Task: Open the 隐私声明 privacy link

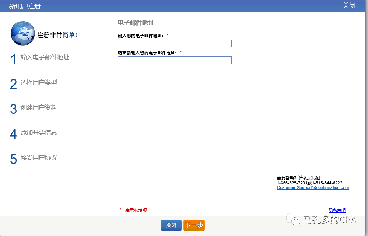Action: click(x=337, y=210)
